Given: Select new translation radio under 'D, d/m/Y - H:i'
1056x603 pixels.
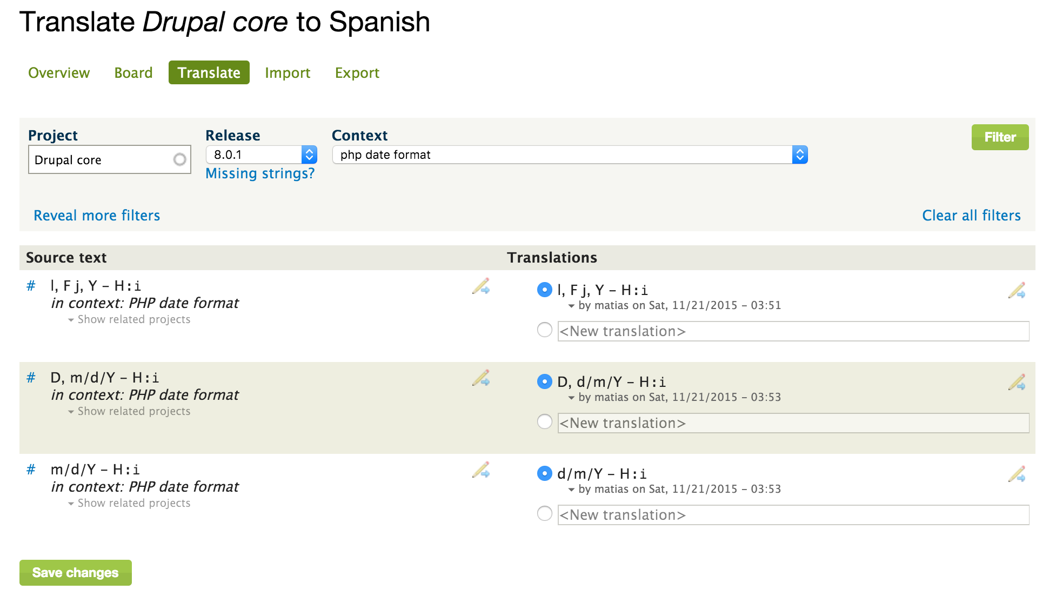Looking at the screenshot, I should [544, 421].
